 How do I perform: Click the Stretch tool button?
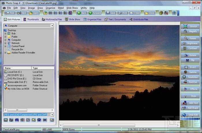click(x=190, y=26)
